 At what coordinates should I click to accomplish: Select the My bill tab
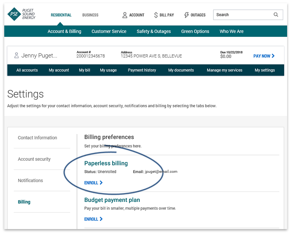pyautogui.click(x=85, y=70)
